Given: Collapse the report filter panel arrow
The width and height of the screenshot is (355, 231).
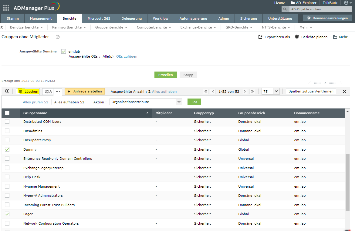Looking at the screenshot, I should tap(325, 83).
